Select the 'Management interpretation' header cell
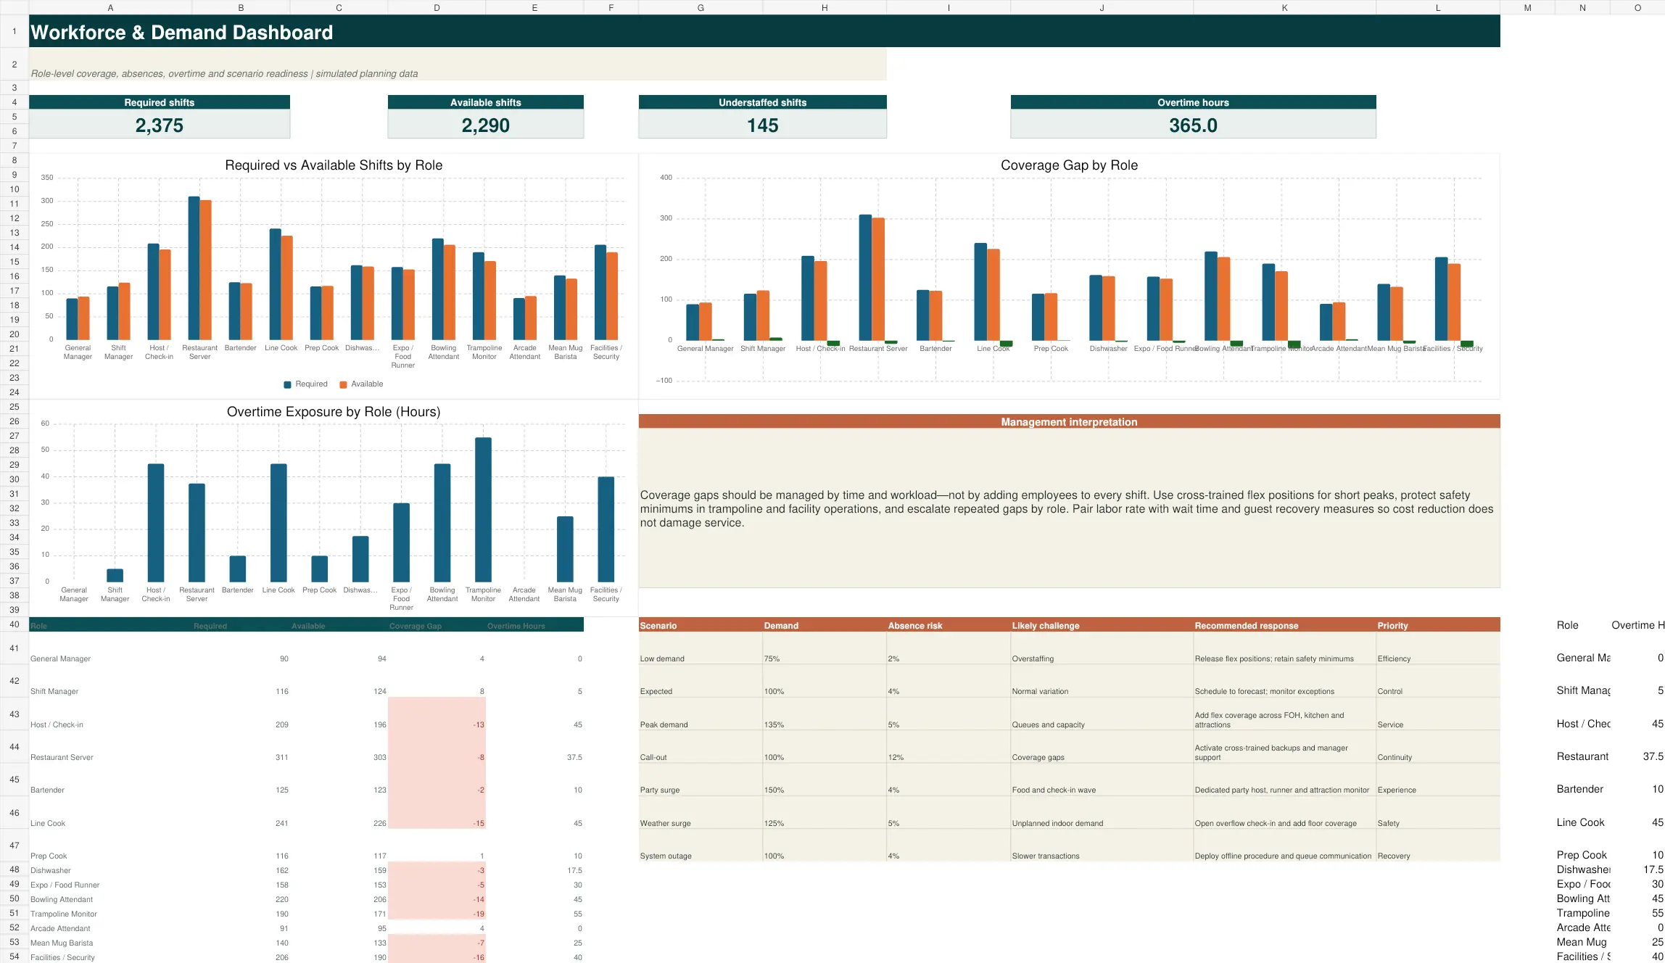This screenshot has height=963, width=1665. click(1069, 421)
